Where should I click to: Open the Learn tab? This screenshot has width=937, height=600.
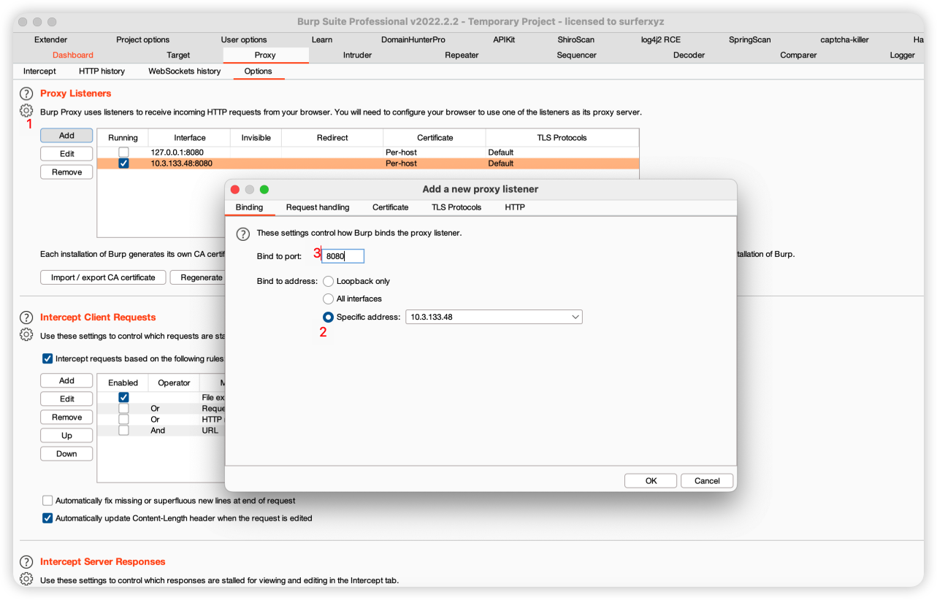coord(321,39)
